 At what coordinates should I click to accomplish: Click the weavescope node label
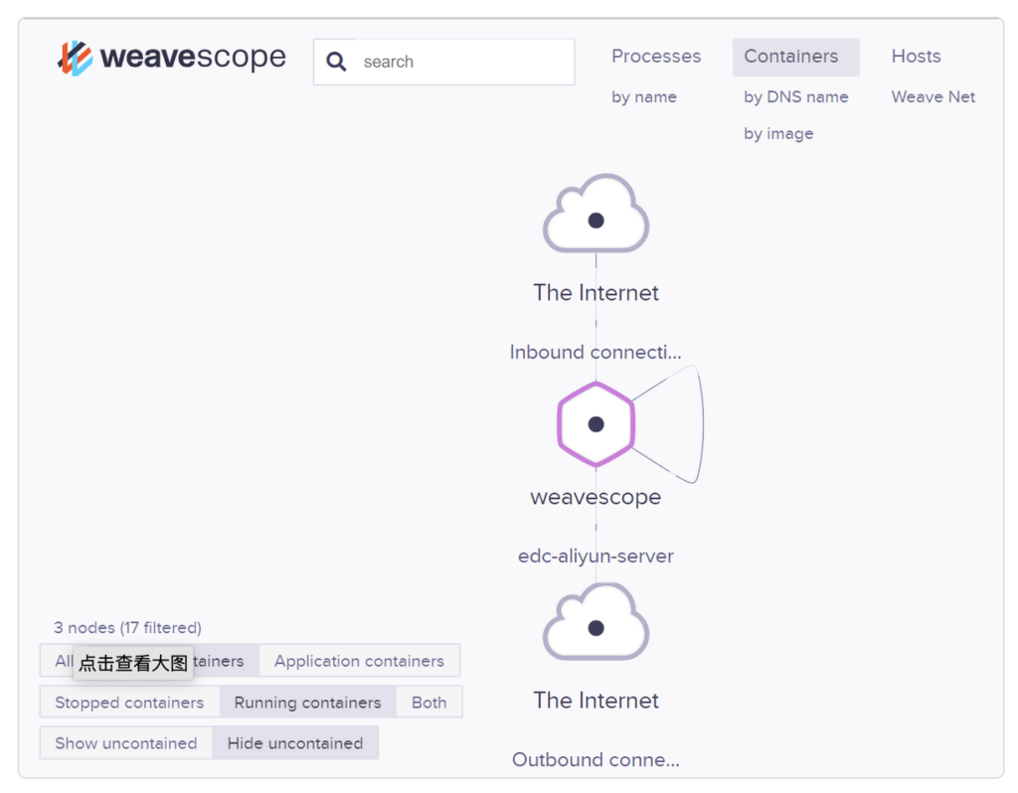pyautogui.click(x=596, y=497)
